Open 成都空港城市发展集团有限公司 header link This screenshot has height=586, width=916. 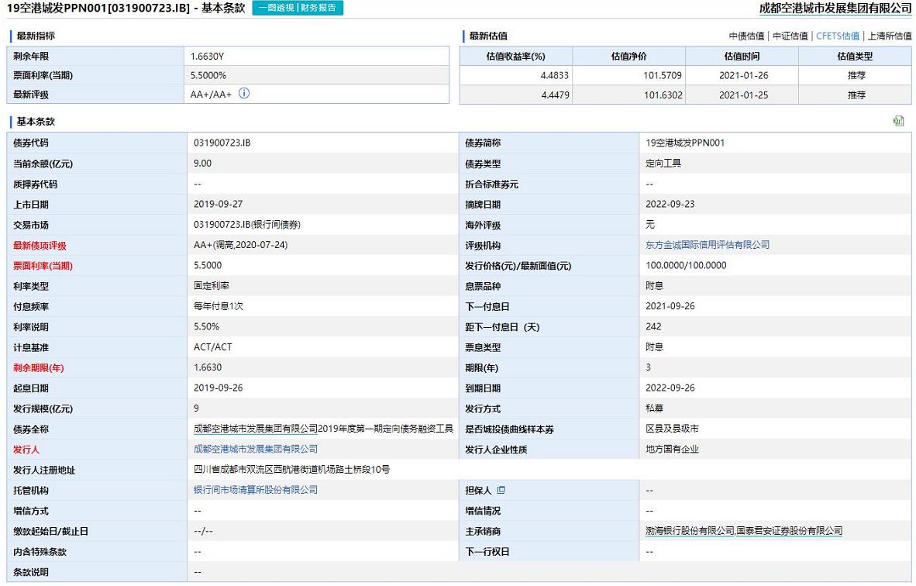click(835, 9)
